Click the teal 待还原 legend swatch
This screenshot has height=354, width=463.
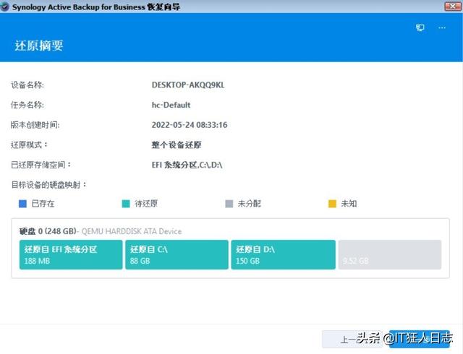tap(126, 204)
